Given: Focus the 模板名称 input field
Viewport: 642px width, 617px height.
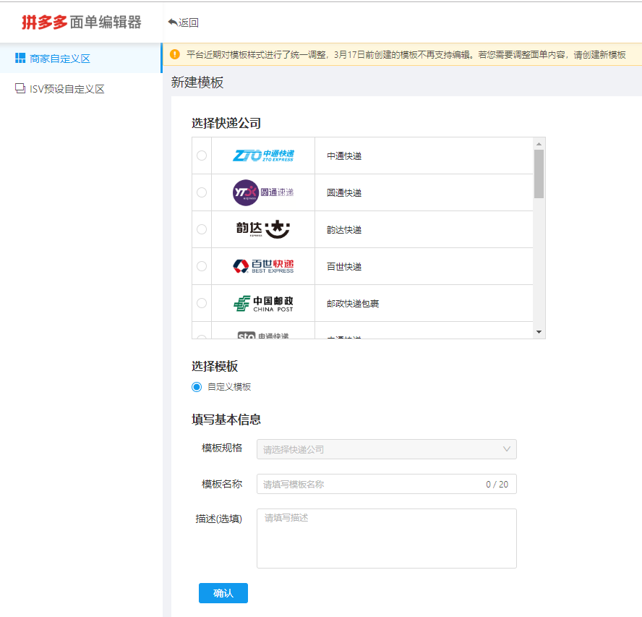Looking at the screenshot, I should (x=387, y=484).
